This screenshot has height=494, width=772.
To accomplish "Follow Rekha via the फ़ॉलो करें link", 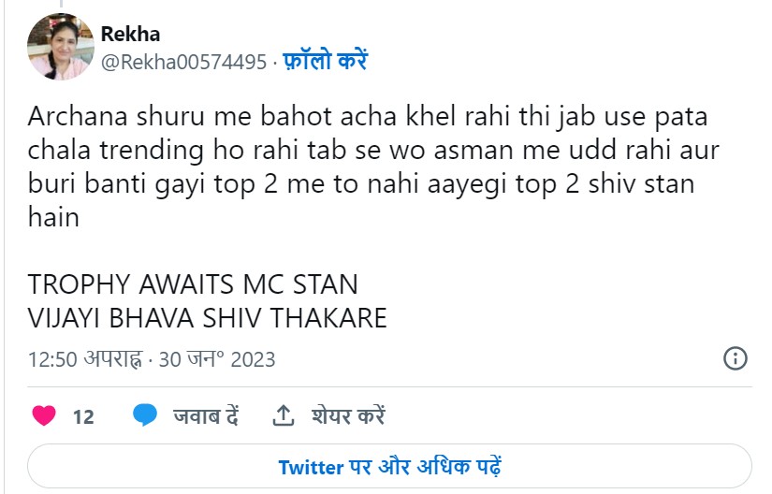I will tap(326, 62).
